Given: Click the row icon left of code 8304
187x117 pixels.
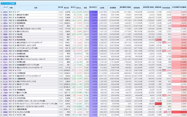Looking at the screenshot, I should point(1,15).
